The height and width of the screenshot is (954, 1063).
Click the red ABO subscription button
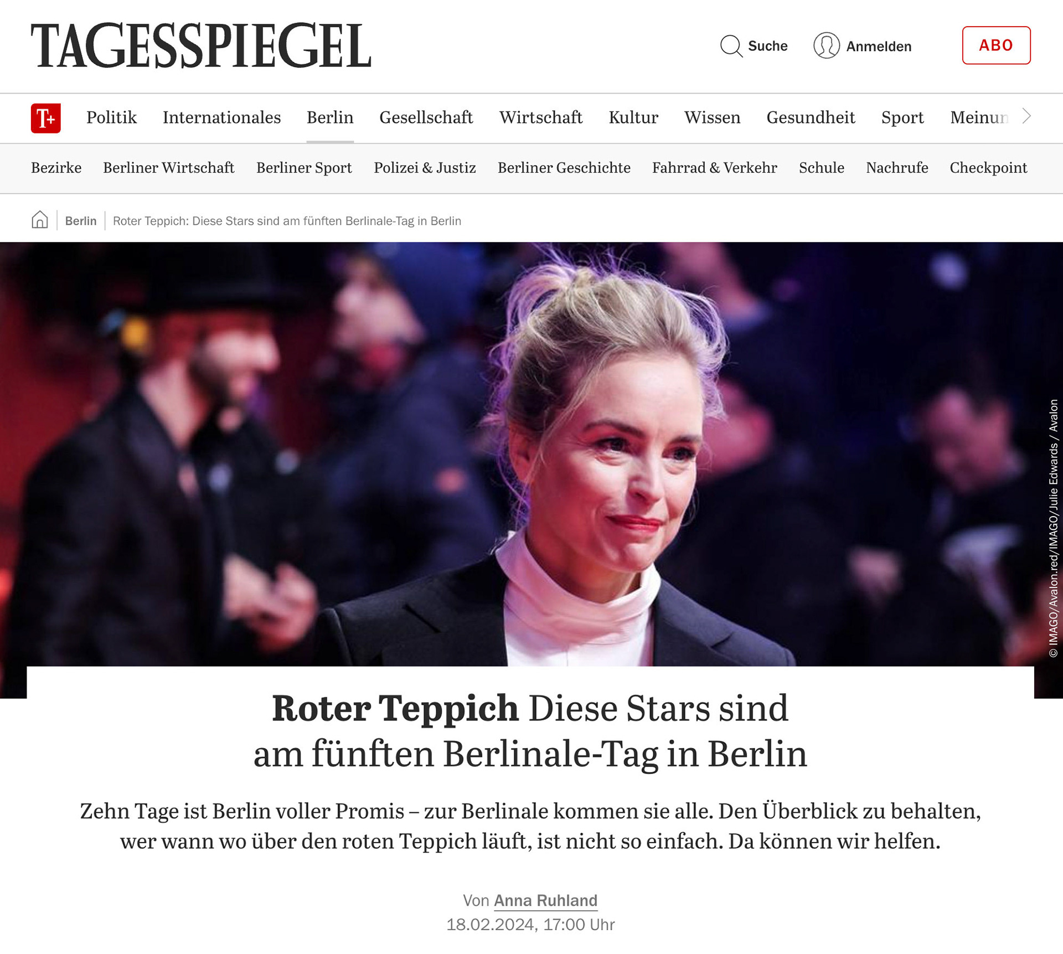click(996, 45)
